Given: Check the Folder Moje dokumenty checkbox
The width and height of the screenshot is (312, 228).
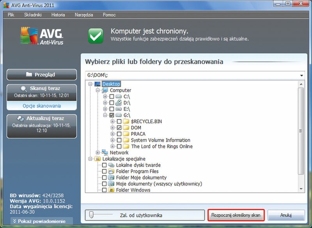Looking at the screenshot, I should click(104, 177).
